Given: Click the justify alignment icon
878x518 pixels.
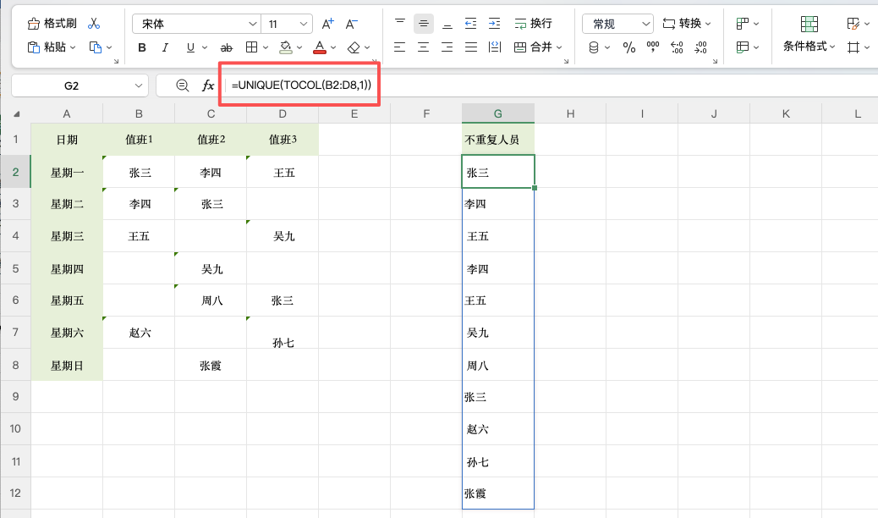Looking at the screenshot, I should tap(471, 47).
